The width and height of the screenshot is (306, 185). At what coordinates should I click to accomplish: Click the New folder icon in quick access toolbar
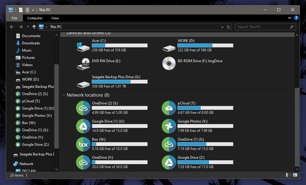[x=27, y=10]
